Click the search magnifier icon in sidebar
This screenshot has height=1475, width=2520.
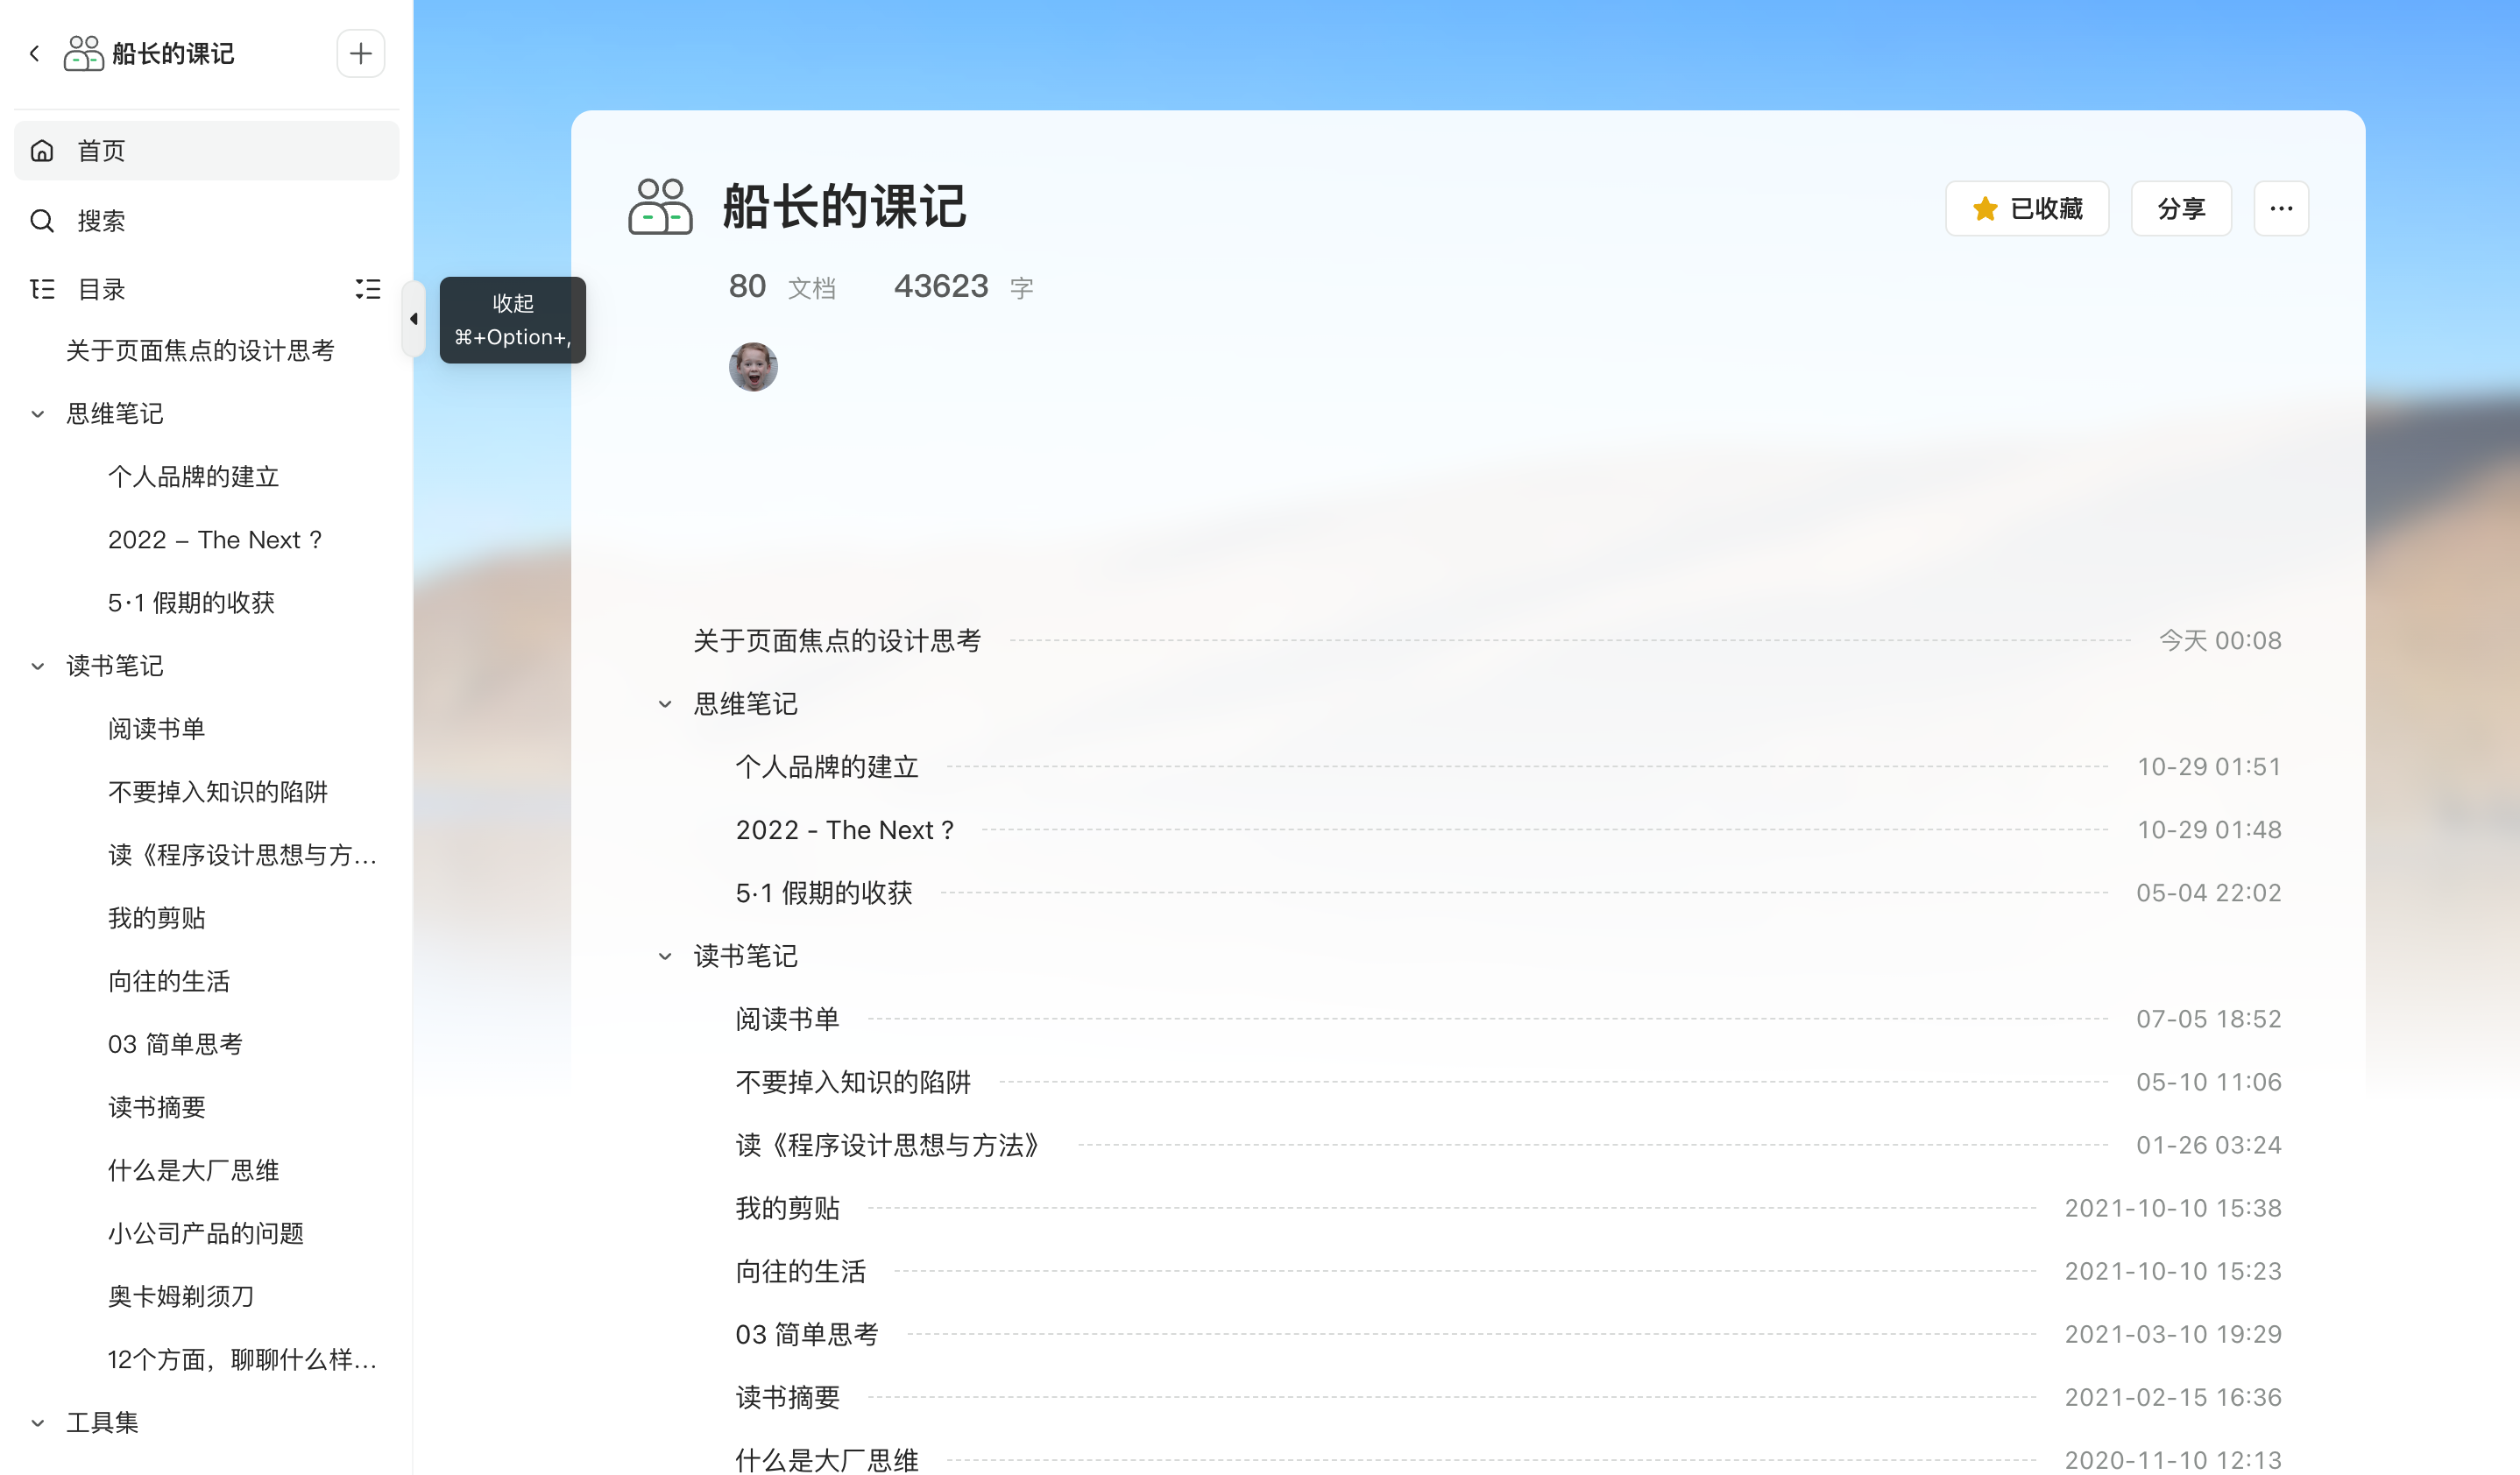42,220
